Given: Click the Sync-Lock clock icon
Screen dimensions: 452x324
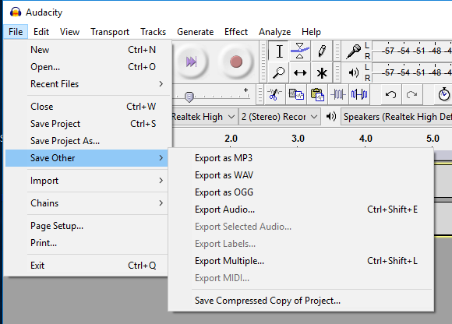Looking at the screenshot, I should (443, 94).
